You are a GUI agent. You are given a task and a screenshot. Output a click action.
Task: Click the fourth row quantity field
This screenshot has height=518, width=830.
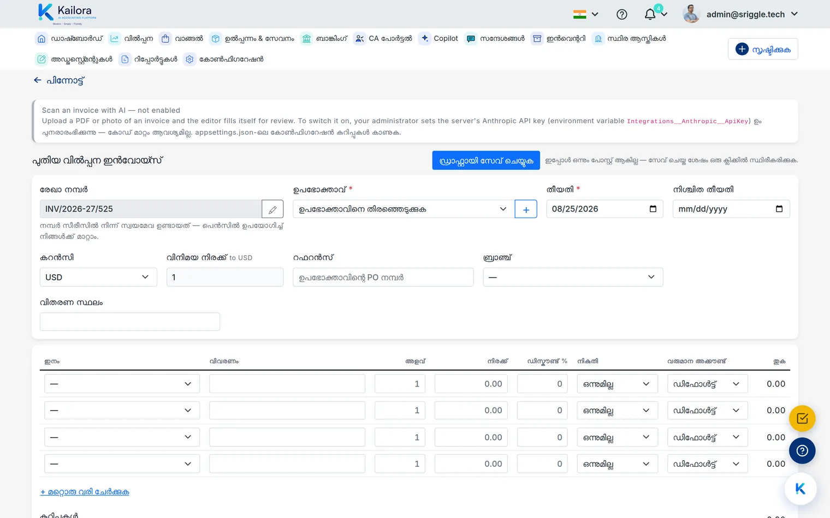pyautogui.click(x=400, y=464)
